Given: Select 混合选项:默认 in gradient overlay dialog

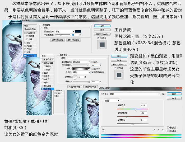Looking at the screenshot, I should [x=48, y=59].
